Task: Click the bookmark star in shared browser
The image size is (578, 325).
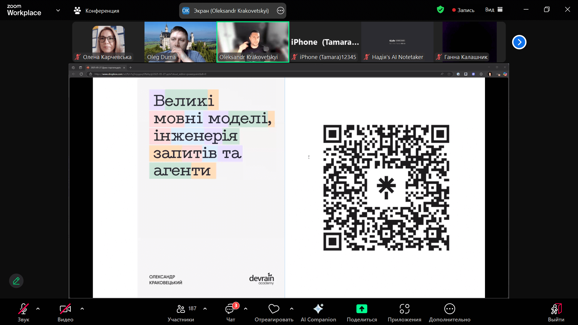Action: point(449,74)
